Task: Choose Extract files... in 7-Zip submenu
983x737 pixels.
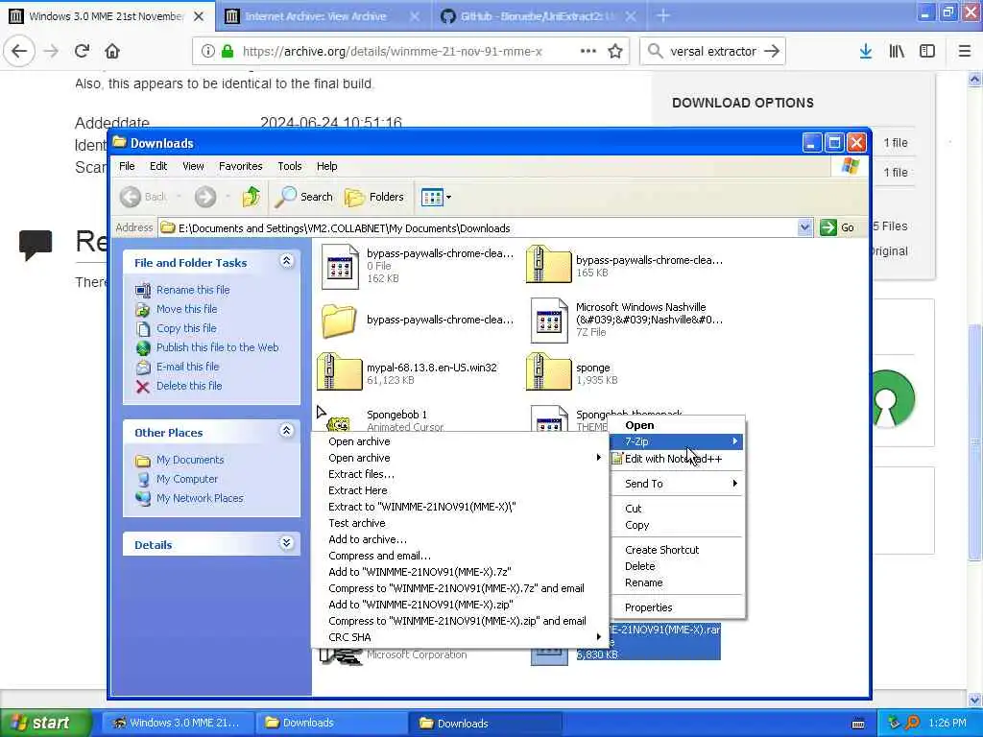Action: (x=460, y=474)
